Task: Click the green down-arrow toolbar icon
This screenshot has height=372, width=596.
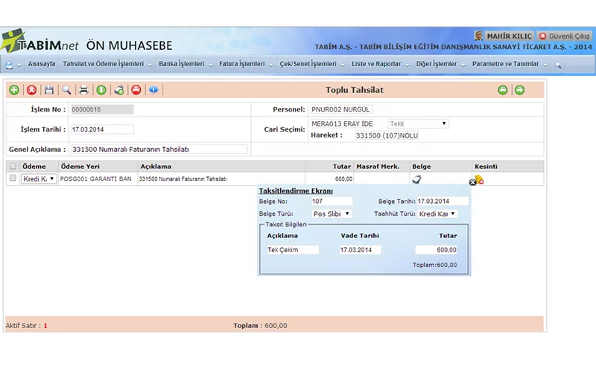Action: tap(101, 90)
